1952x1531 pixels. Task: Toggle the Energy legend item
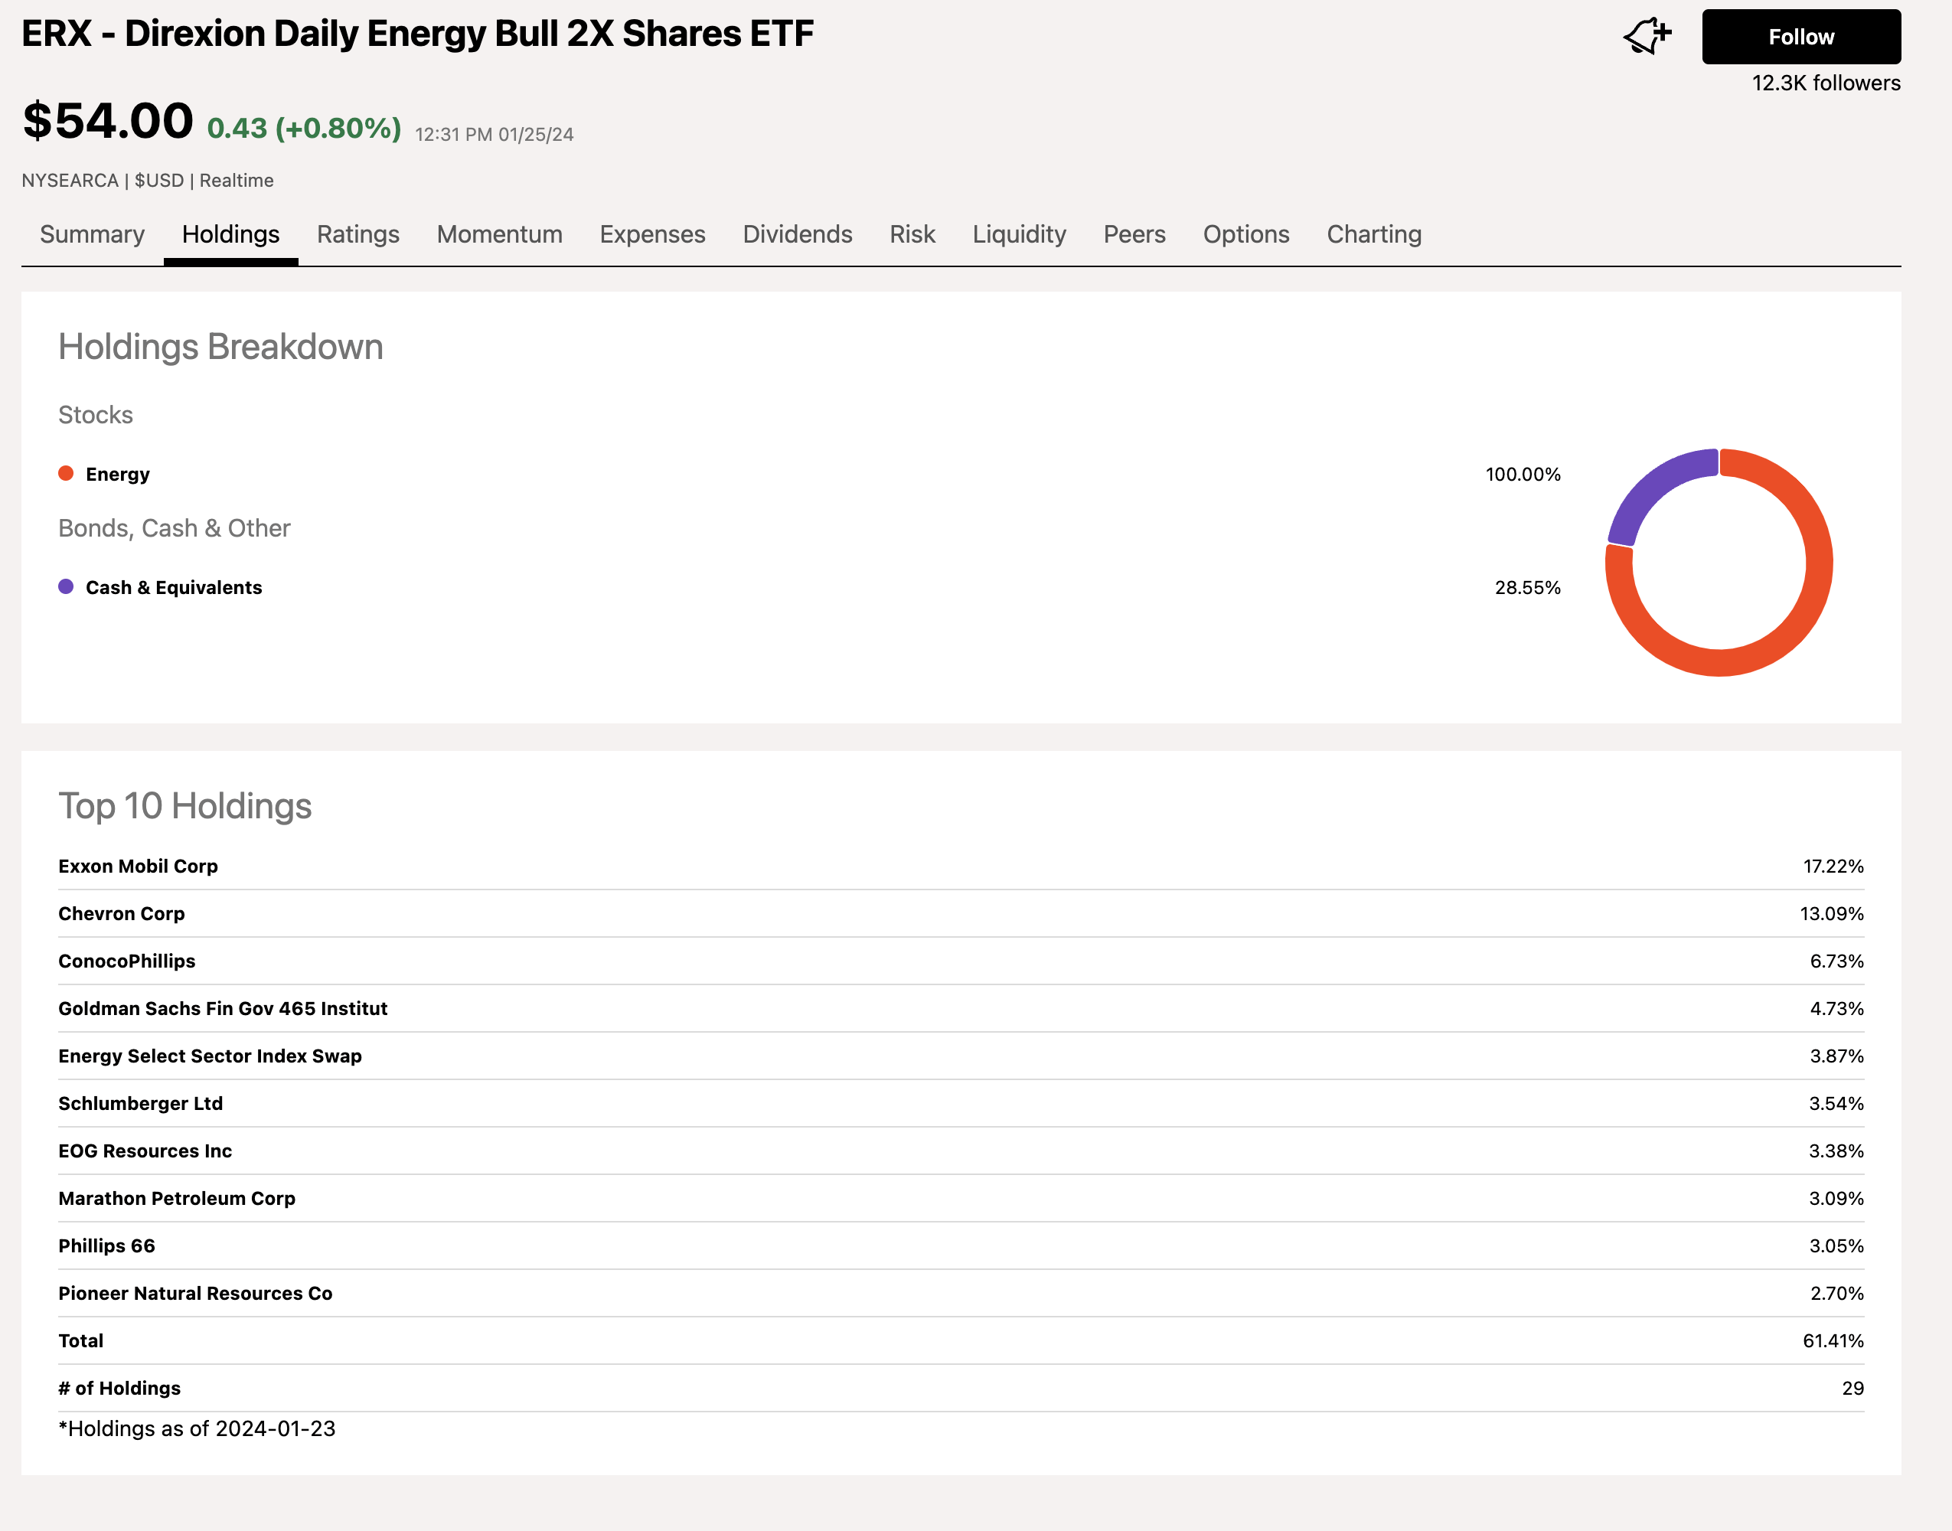click(116, 473)
